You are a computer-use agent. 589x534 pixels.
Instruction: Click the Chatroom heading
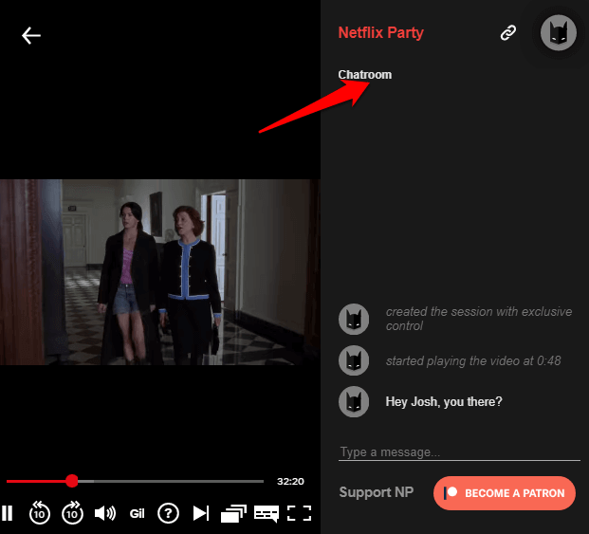click(365, 74)
